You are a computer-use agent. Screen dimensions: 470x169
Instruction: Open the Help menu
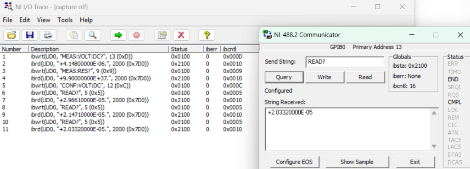86,20
